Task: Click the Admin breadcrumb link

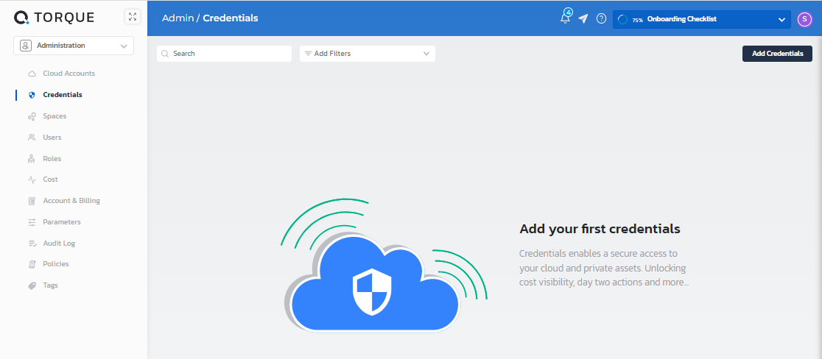Action: tap(178, 18)
